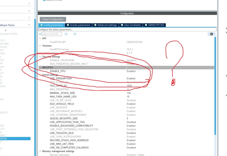Collapse the Versions section
Image resolution: width=227 pixels, height=156 pixels.
coord(40,46)
